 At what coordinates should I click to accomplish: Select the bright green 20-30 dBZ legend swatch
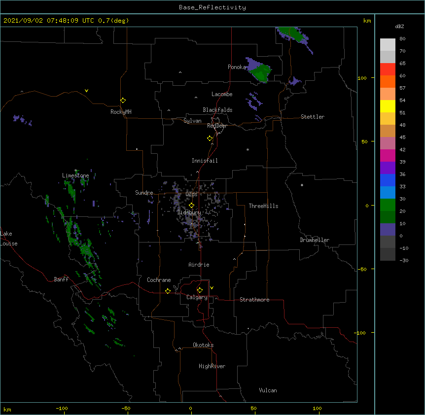388,205
